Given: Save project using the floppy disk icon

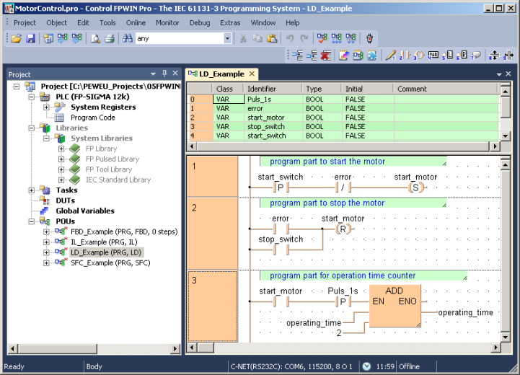Looking at the screenshot, I should [30, 38].
